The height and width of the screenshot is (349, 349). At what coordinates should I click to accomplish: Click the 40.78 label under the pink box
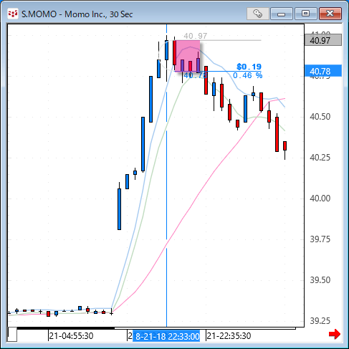tap(195, 75)
